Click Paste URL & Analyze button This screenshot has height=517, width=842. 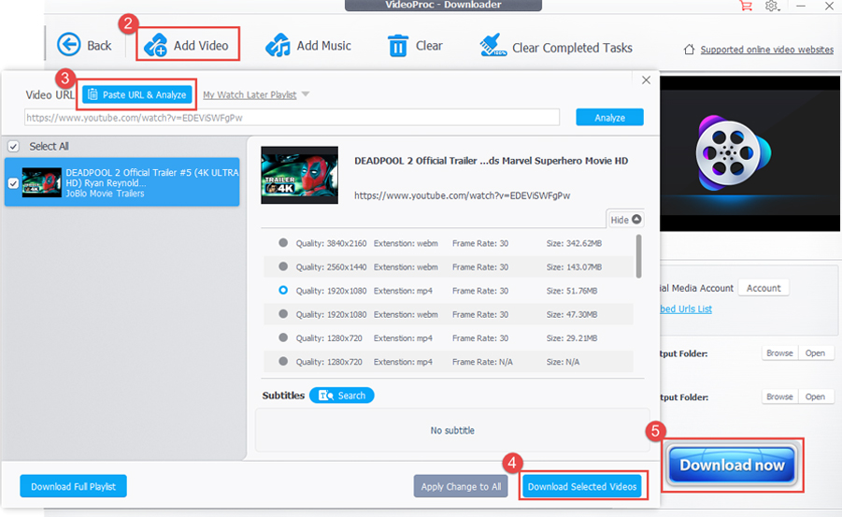(137, 94)
